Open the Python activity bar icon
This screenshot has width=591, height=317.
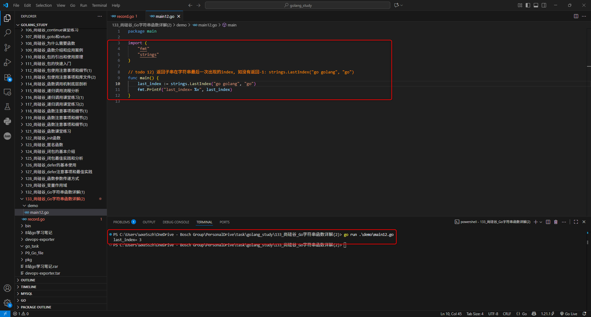click(7, 121)
